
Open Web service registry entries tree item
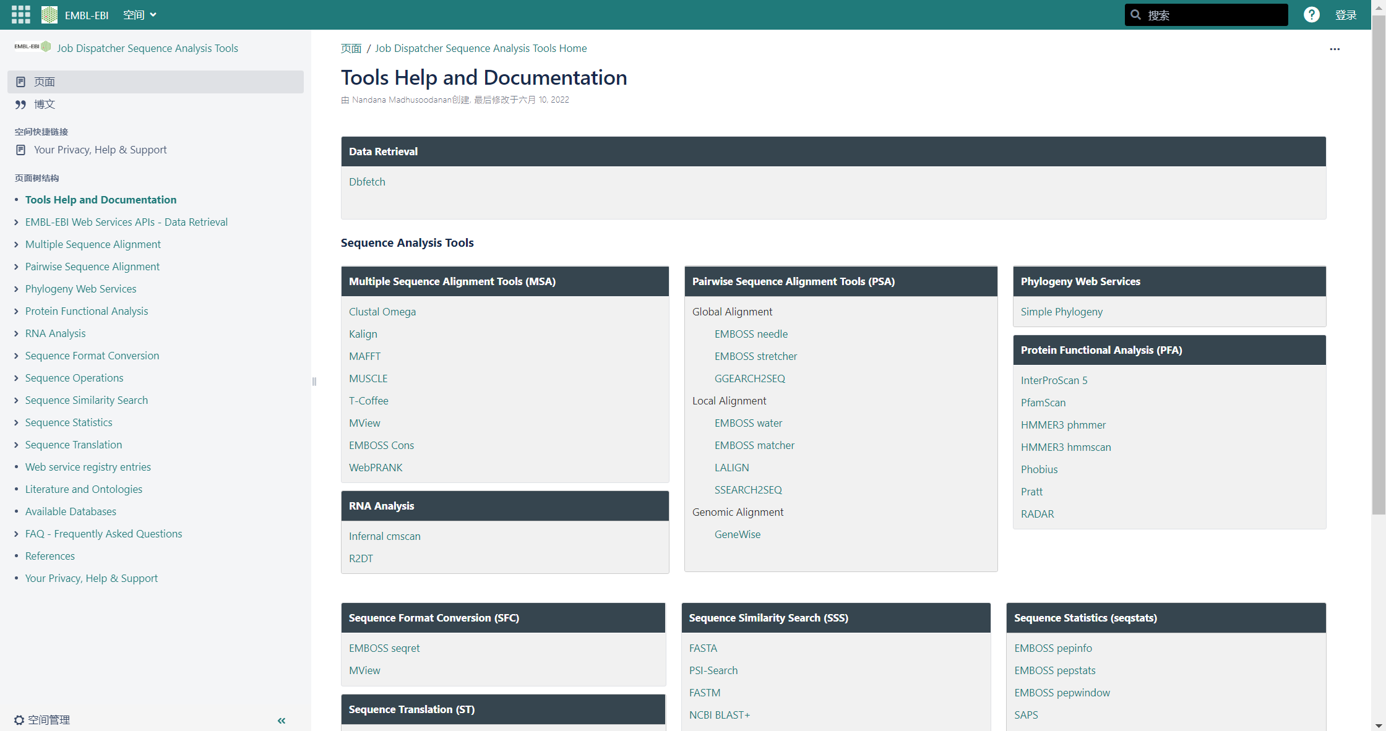pyautogui.click(x=88, y=467)
